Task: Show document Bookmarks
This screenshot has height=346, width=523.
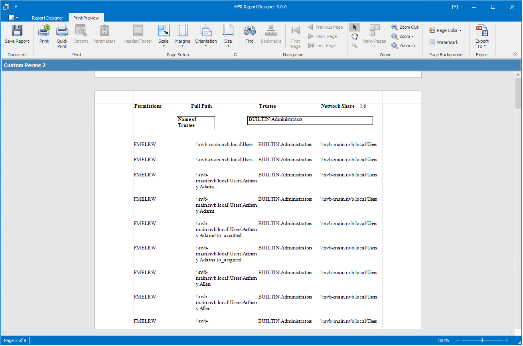Action: pyautogui.click(x=271, y=35)
